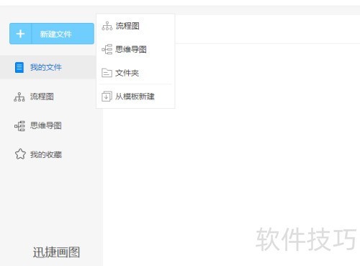Click the star icon beside 我的收藏
The height and width of the screenshot is (266, 360).
point(20,154)
